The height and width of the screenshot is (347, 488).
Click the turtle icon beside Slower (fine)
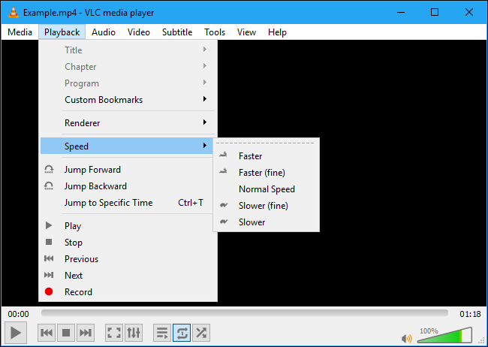pyautogui.click(x=224, y=205)
